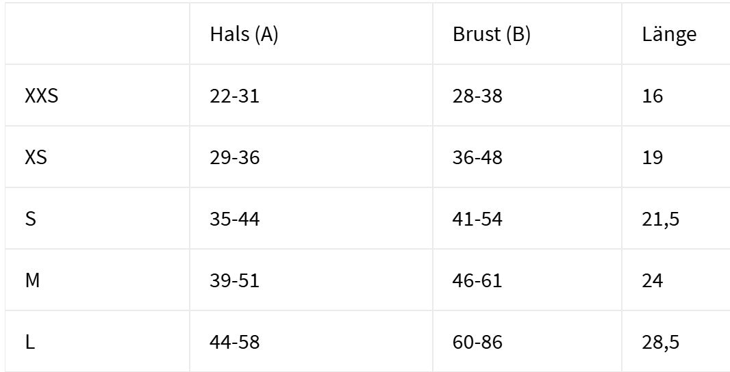730x372 pixels.
Task: Click the M neck value 39-51
Action: [234, 281]
